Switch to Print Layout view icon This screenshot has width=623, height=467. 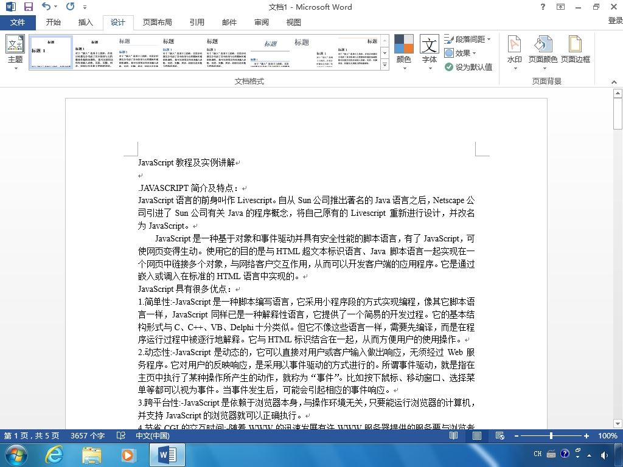(477, 436)
